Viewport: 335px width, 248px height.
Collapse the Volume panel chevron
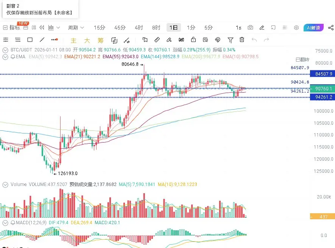[5, 184]
